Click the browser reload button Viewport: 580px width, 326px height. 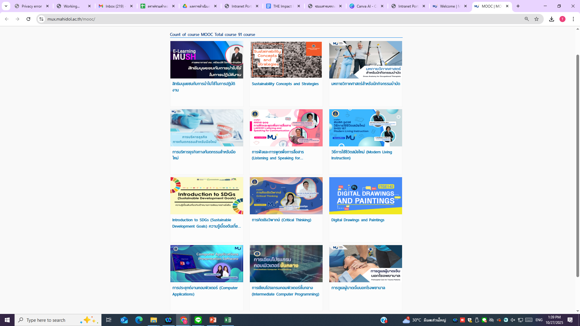28,19
